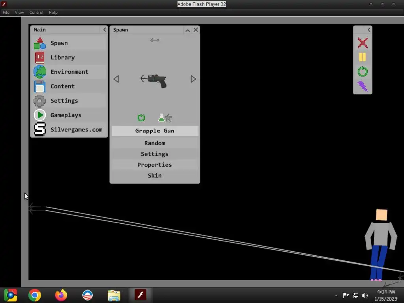Collapse the Spawn panel with up chevron
404x303 pixels.
coord(187,30)
